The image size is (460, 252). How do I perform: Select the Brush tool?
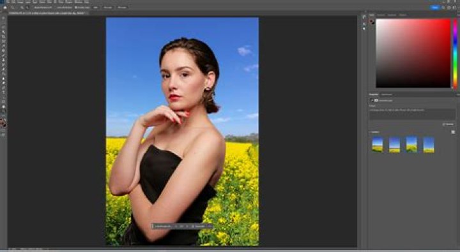[x=4, y=56]
